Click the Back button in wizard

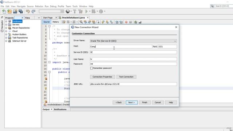pyautogui.click(x=118, y=103)
